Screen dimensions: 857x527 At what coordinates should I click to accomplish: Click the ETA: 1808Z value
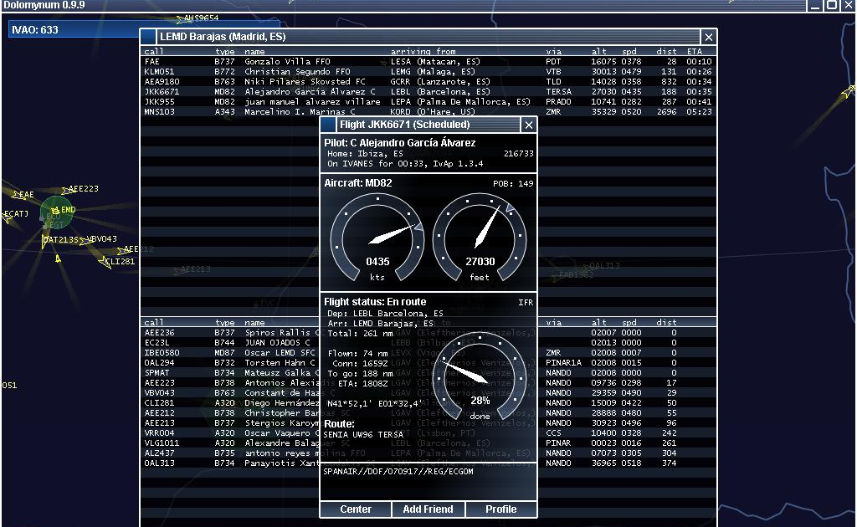[363, 383]
